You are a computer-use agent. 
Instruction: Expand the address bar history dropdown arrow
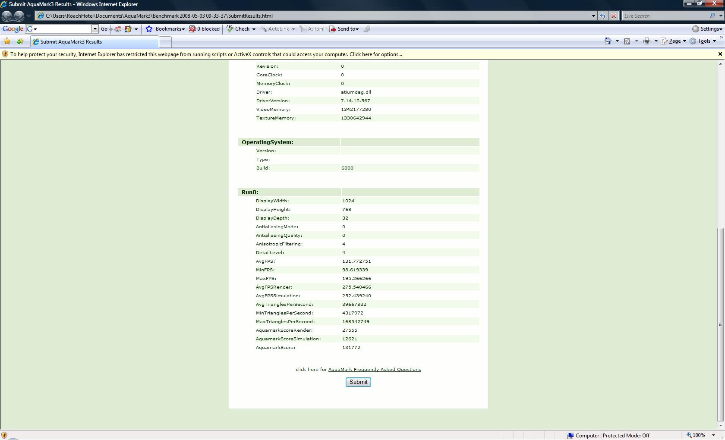593,16
